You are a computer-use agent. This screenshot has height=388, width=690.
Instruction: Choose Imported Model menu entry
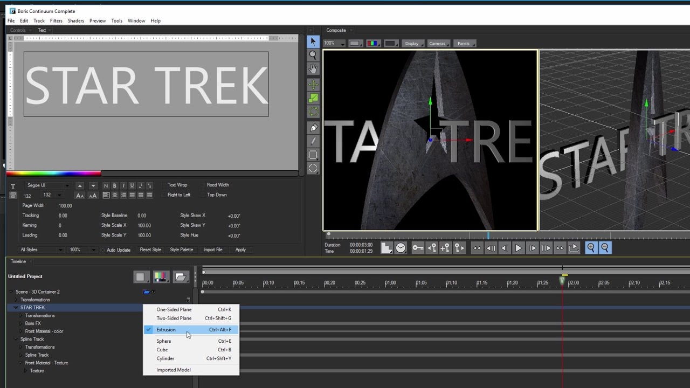click(x=191, y=370)
